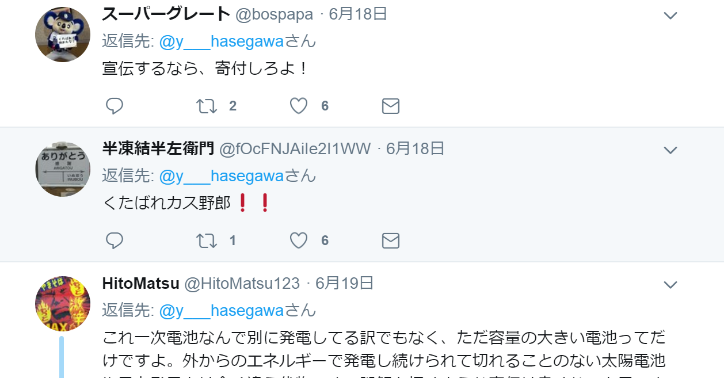Retweet the 半凍結半左衛門 tweet

point(207,240)
